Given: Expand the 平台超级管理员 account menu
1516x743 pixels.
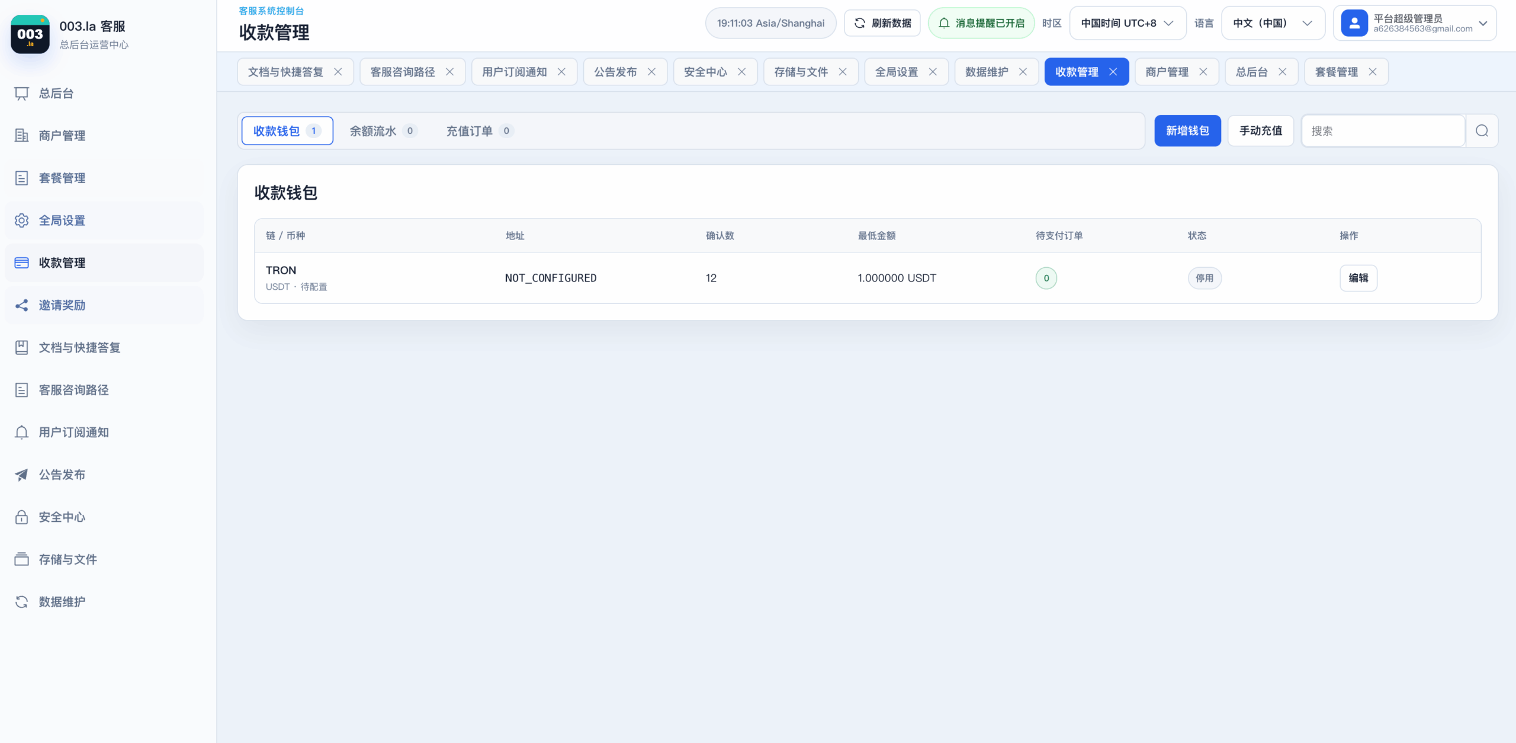Looking at the screenshot, I should [x=1415, y=23].
